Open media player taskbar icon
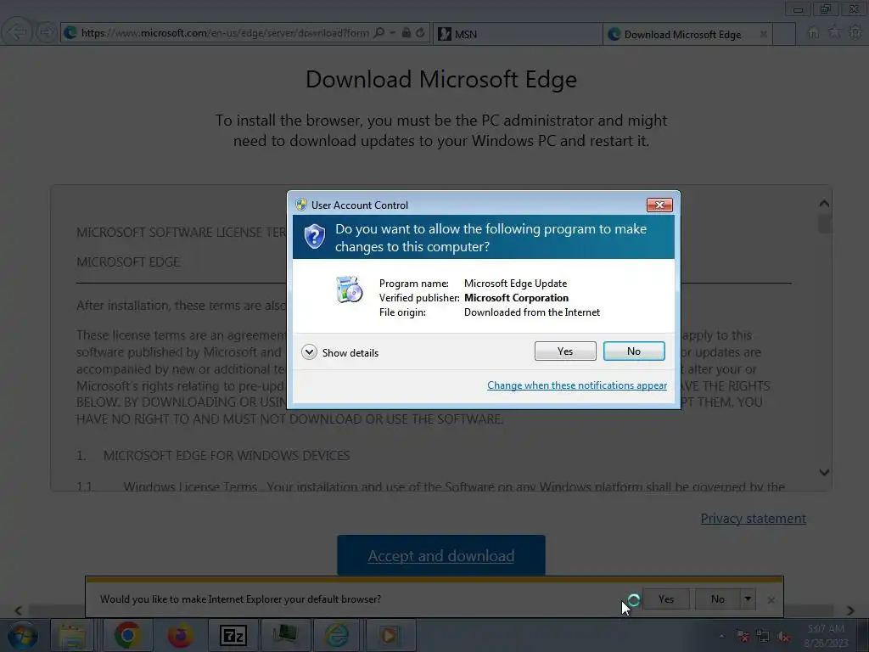The image size is (869, 652). pos(389,635)
